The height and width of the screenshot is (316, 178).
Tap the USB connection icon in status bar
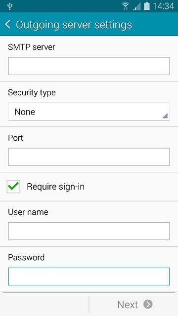coord(9,6)
